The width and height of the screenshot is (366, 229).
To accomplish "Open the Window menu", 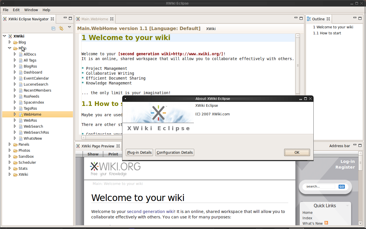I will tap(31, 10).
